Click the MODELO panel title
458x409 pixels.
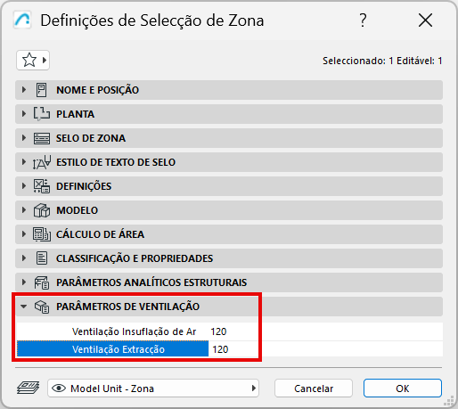78,210
